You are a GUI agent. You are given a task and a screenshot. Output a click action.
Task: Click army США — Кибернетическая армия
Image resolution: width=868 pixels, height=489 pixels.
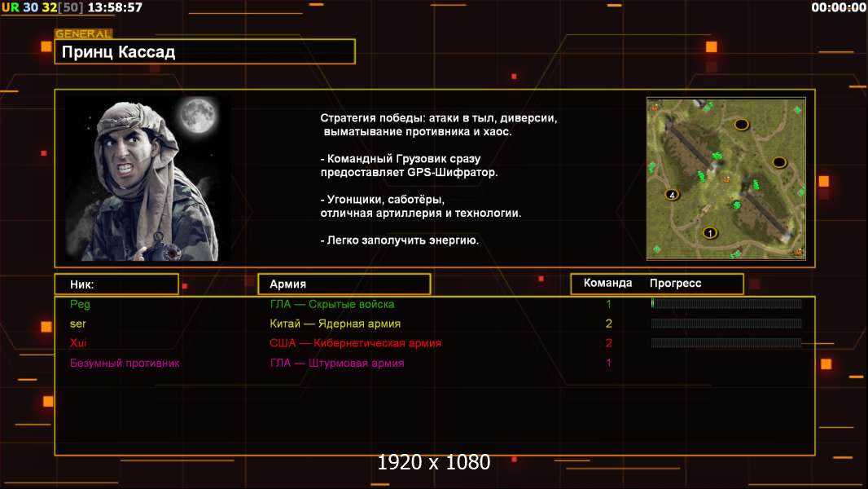tap(355, 343)
